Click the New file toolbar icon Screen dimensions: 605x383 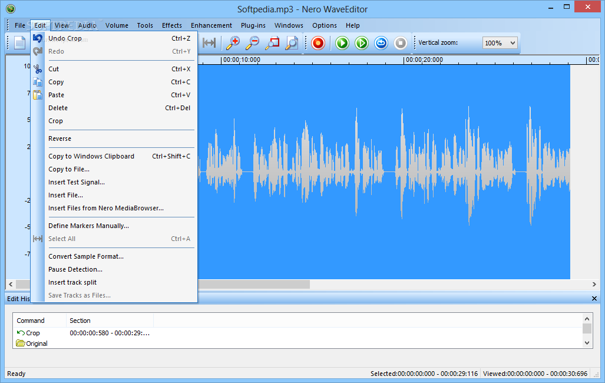19,43
